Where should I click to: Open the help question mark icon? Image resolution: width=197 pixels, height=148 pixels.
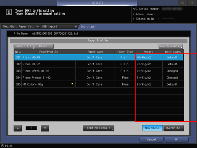pyautogui.click(x=192, y=3)
